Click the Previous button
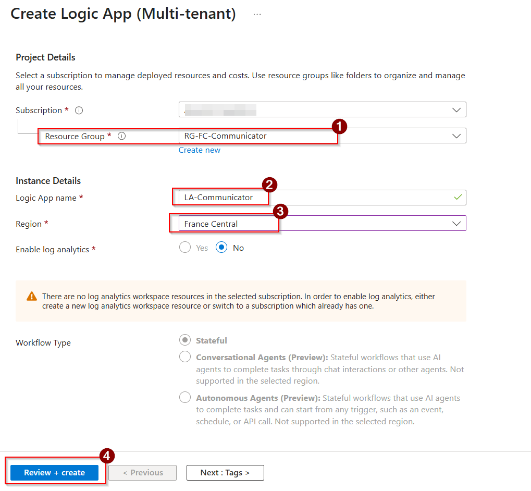Viewport: 531px width, 491px height. tap(143, 473)
